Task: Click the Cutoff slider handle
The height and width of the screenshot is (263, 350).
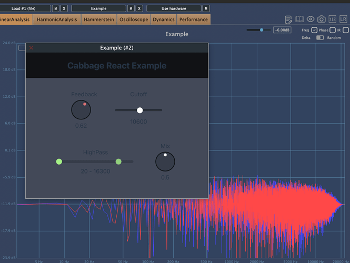Action: coord(139,110)
